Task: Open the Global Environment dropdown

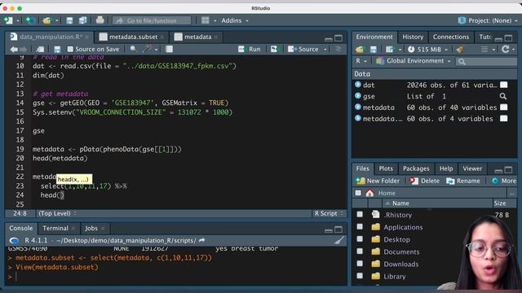Action: click(x=414, y=61)
